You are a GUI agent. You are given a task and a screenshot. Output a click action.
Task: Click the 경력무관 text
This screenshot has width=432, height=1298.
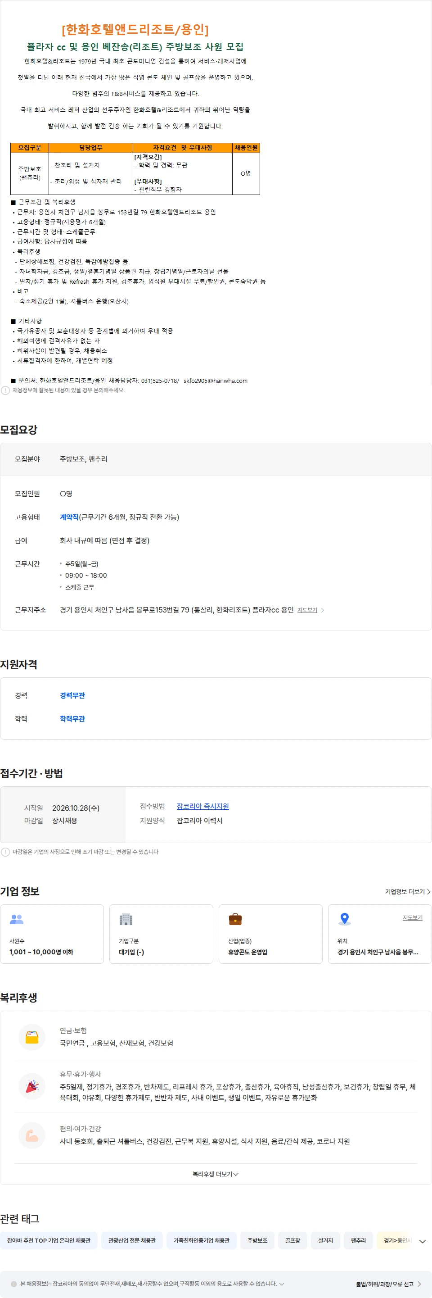[x=72, y=695]
